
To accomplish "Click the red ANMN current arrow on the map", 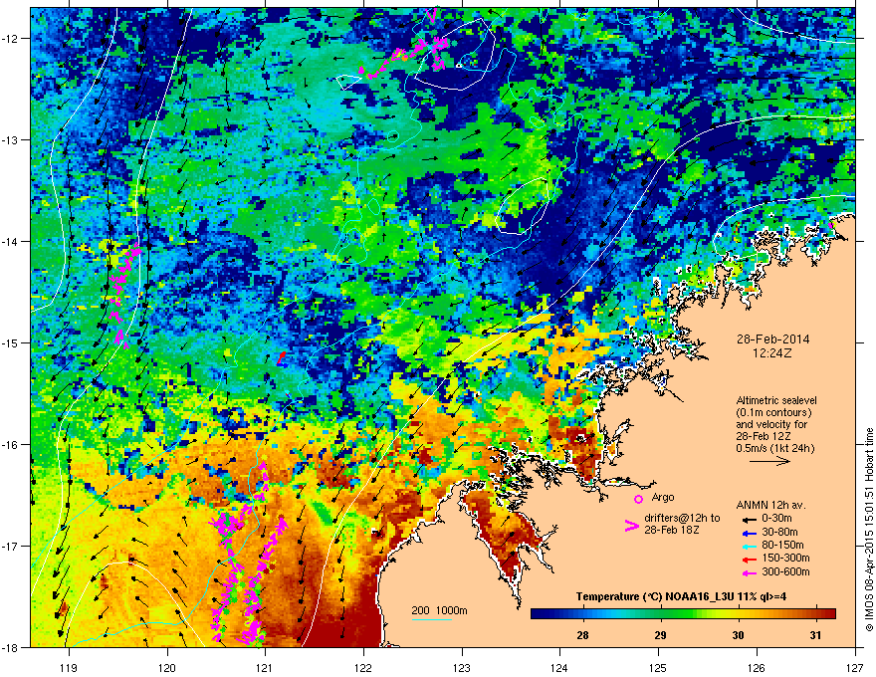I will tap(281, 357).
